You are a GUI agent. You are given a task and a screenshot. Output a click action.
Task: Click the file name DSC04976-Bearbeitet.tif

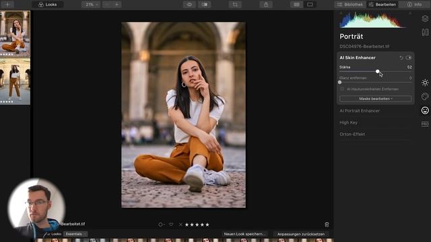[x=364, y=46]
